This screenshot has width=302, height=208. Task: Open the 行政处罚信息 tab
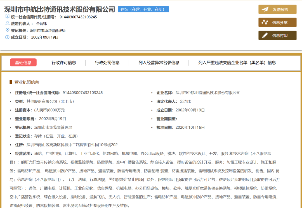click(107, 63)
